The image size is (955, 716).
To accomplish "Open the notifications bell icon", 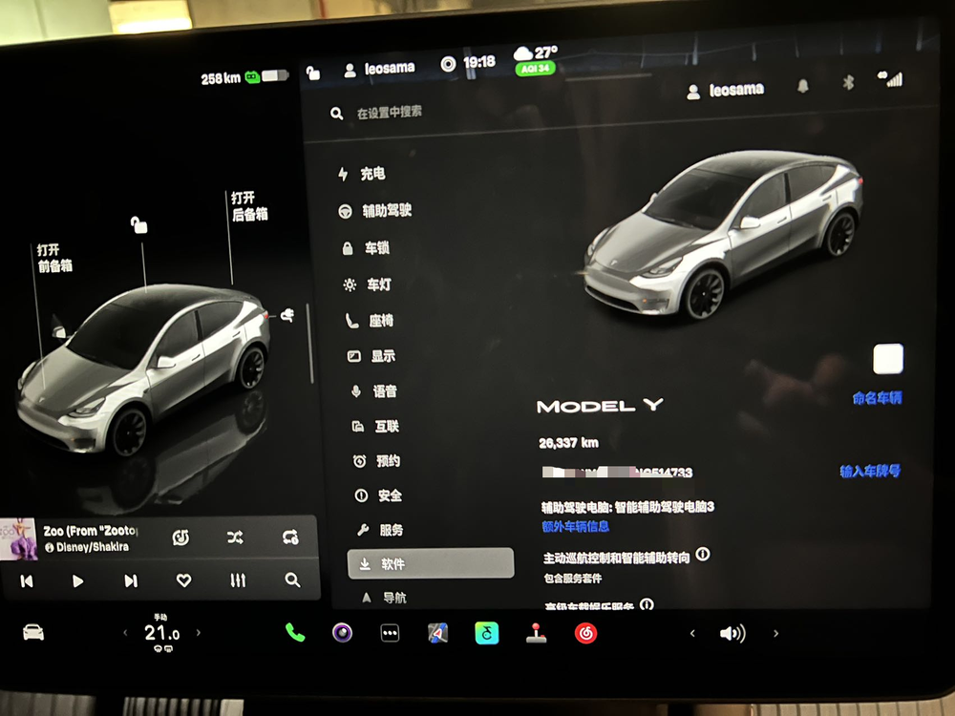I will 803,86.
